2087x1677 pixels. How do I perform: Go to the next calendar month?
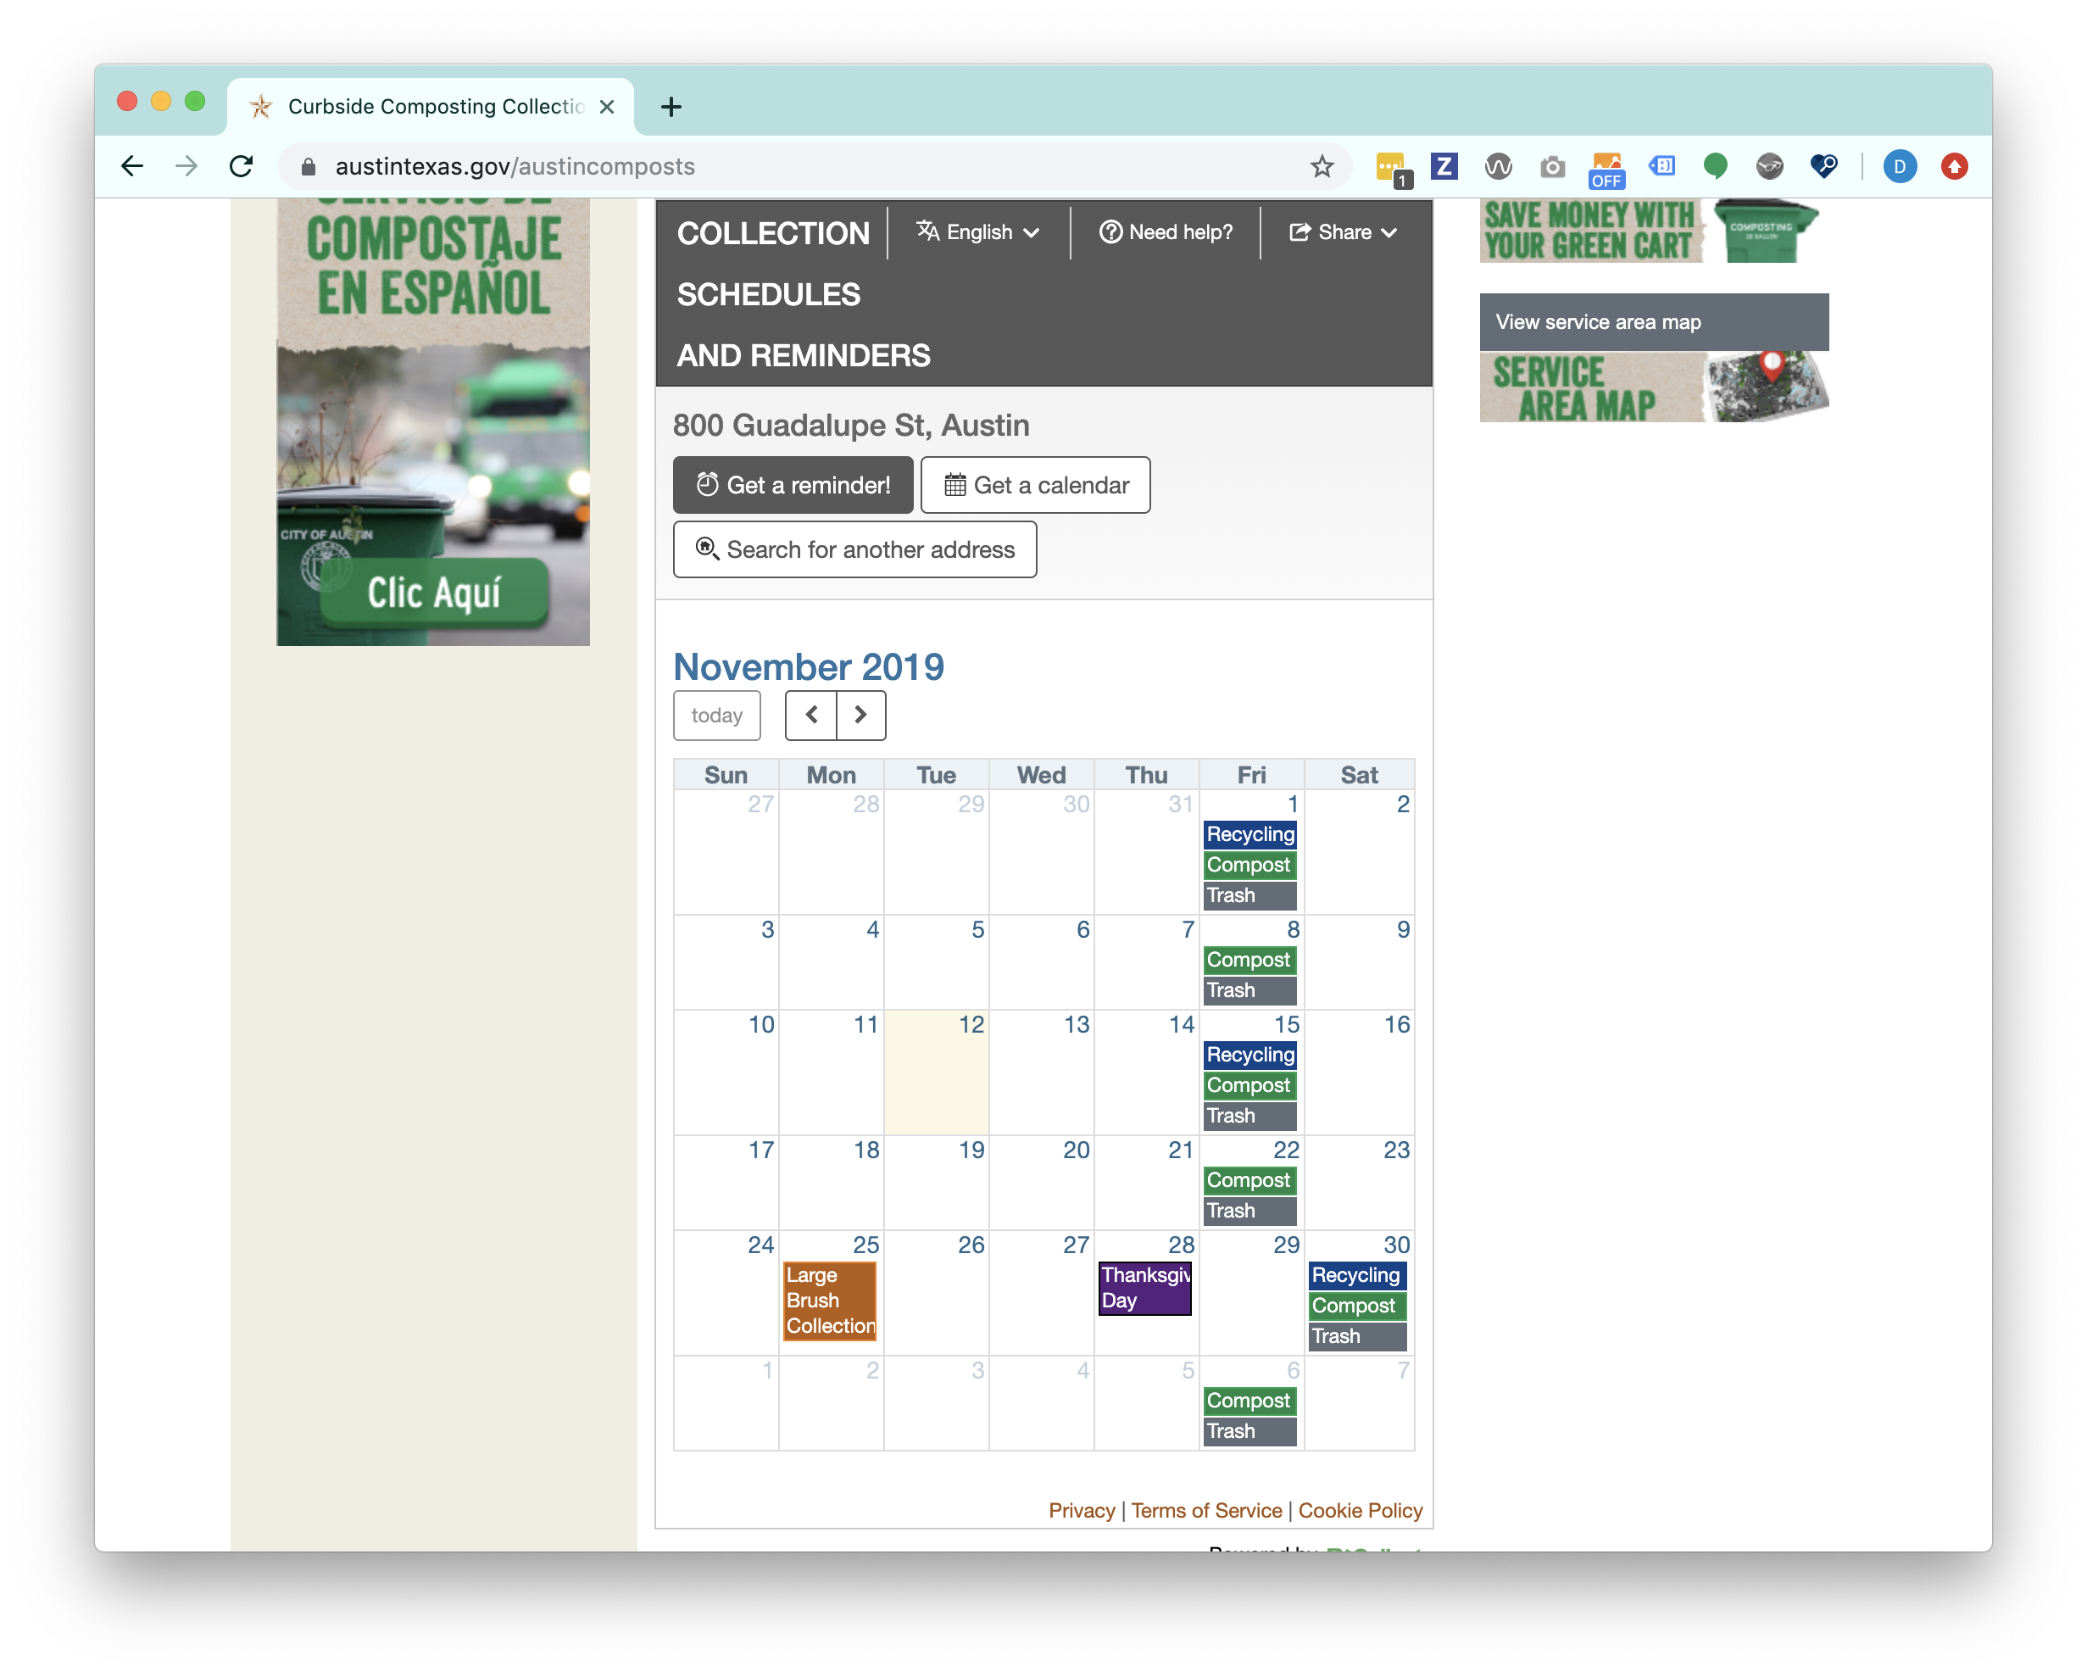860,716
